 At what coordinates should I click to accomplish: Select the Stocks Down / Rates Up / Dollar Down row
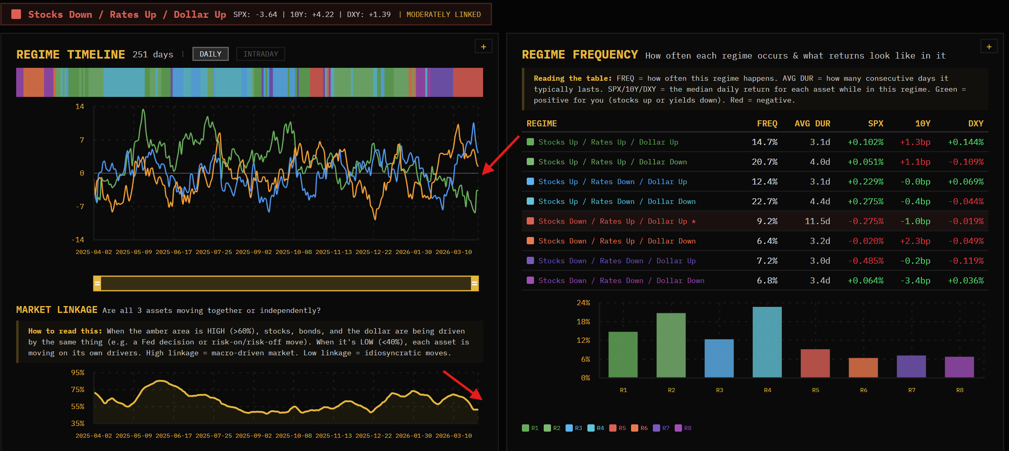click(x=755, y=241)
